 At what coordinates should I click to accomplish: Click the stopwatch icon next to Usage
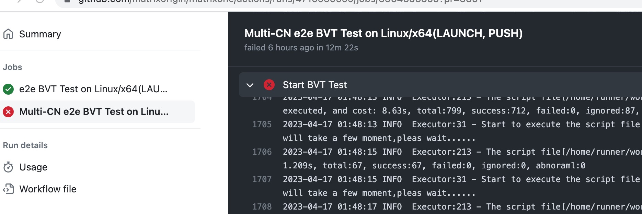[x=8, y=167]
